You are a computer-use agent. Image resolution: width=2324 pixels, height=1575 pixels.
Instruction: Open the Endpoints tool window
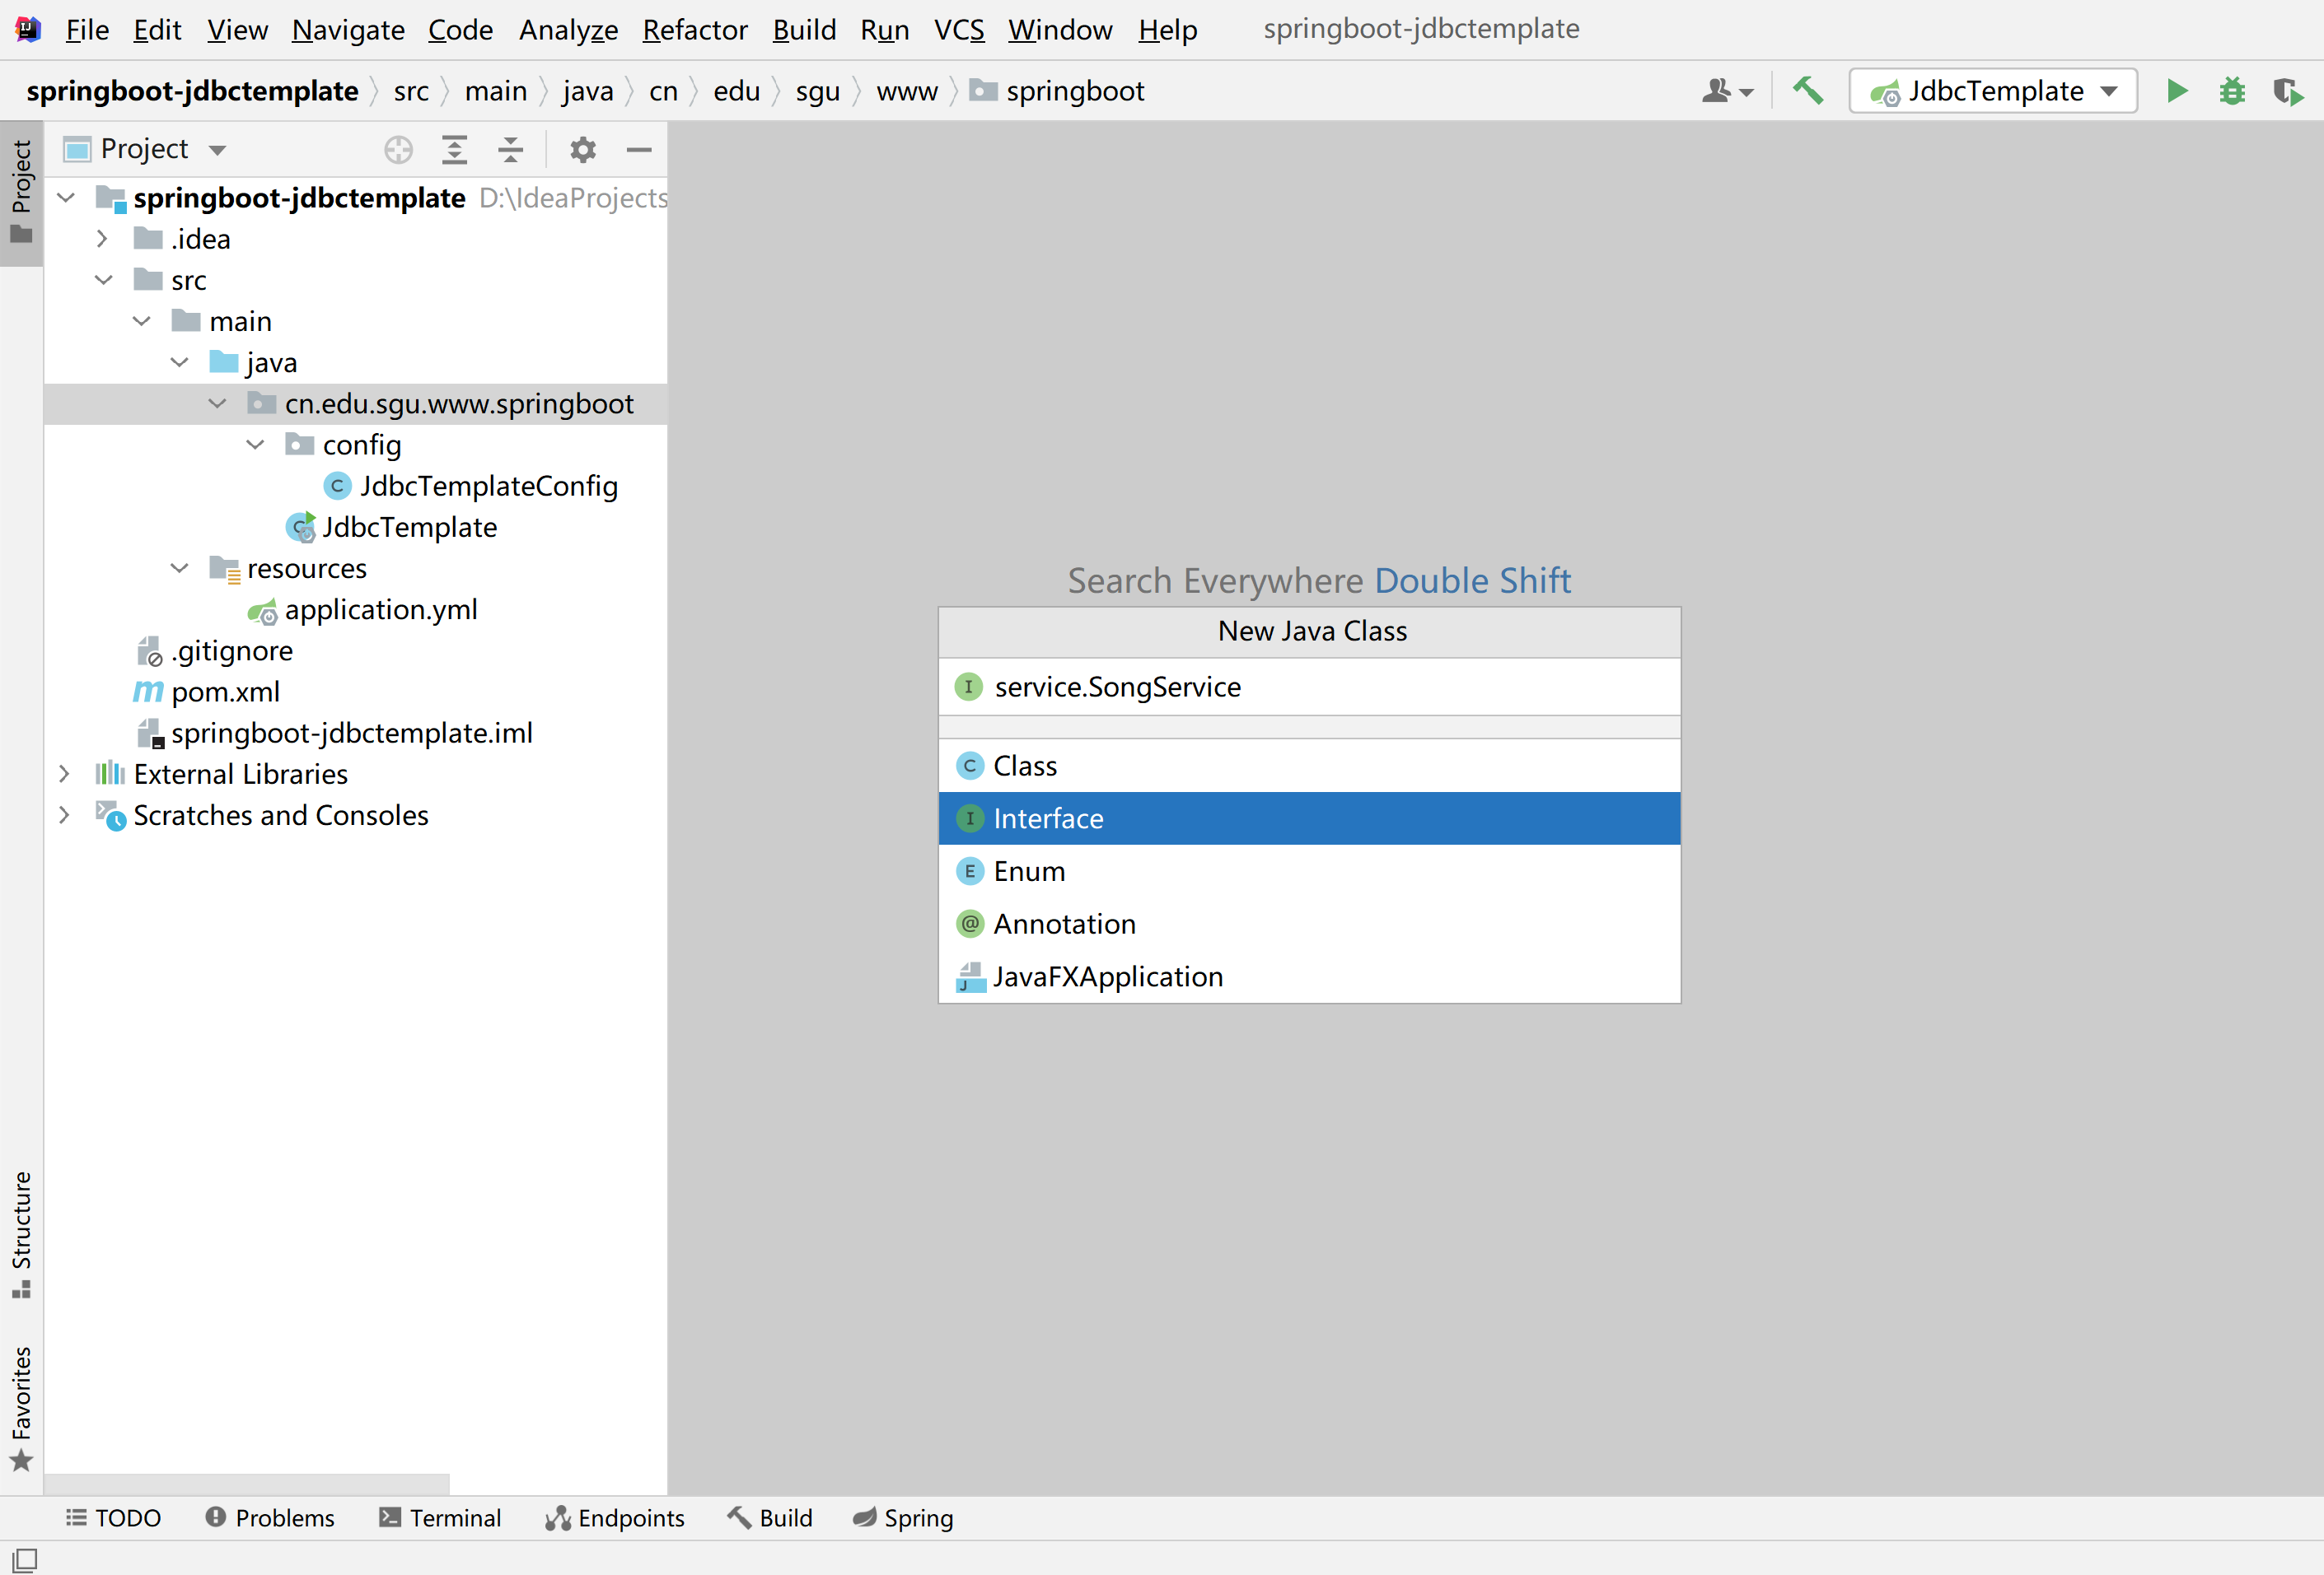click(x=615, y=1517)
